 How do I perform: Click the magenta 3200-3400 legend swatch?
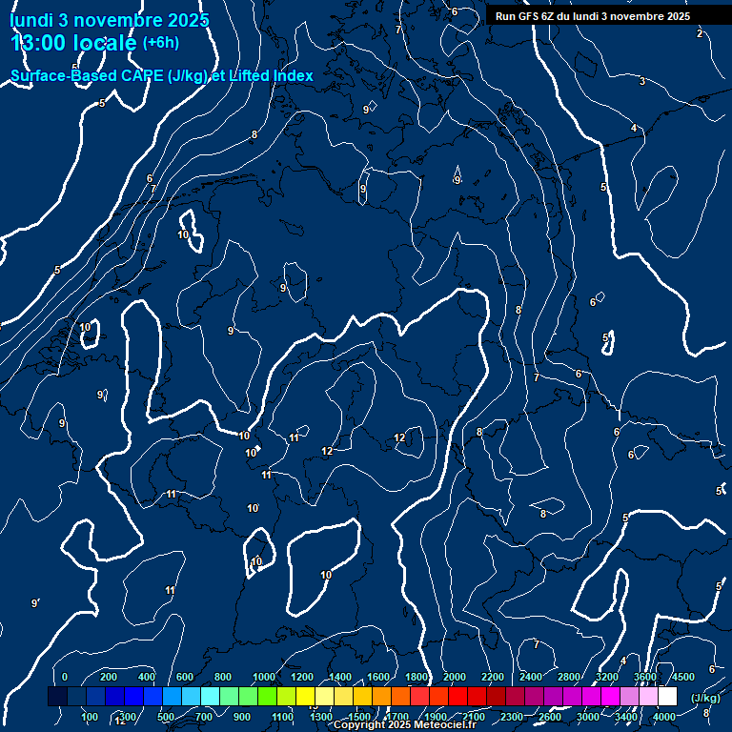(x=610, y=696)
